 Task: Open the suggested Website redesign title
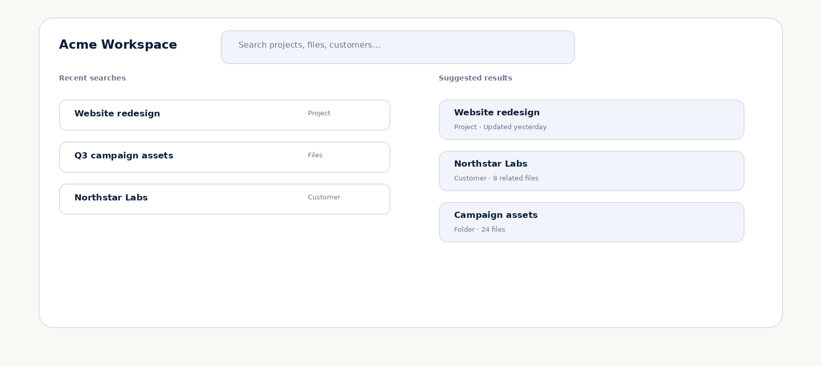click(x=497, y=112)
